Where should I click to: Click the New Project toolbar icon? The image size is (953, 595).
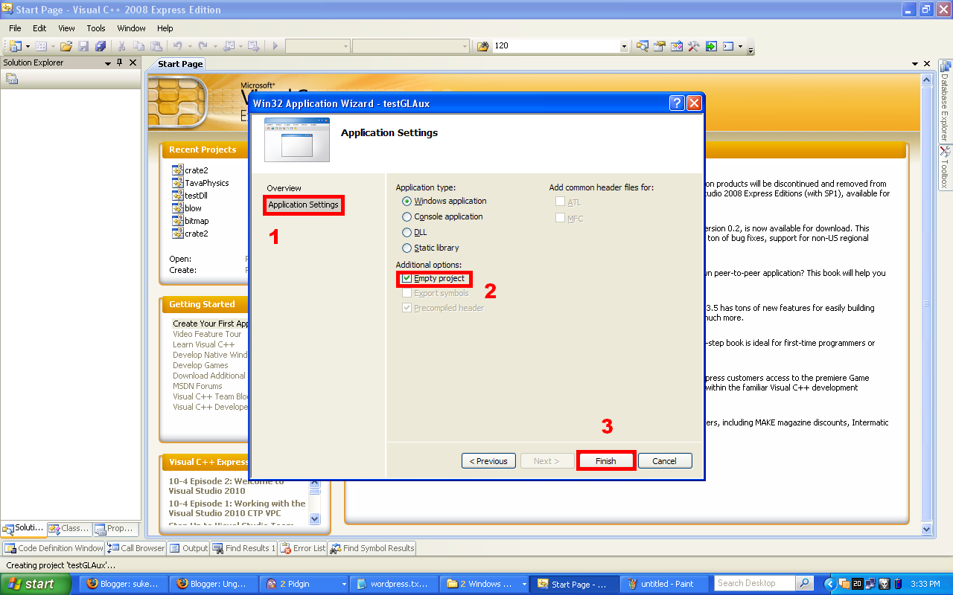[16, 46]
